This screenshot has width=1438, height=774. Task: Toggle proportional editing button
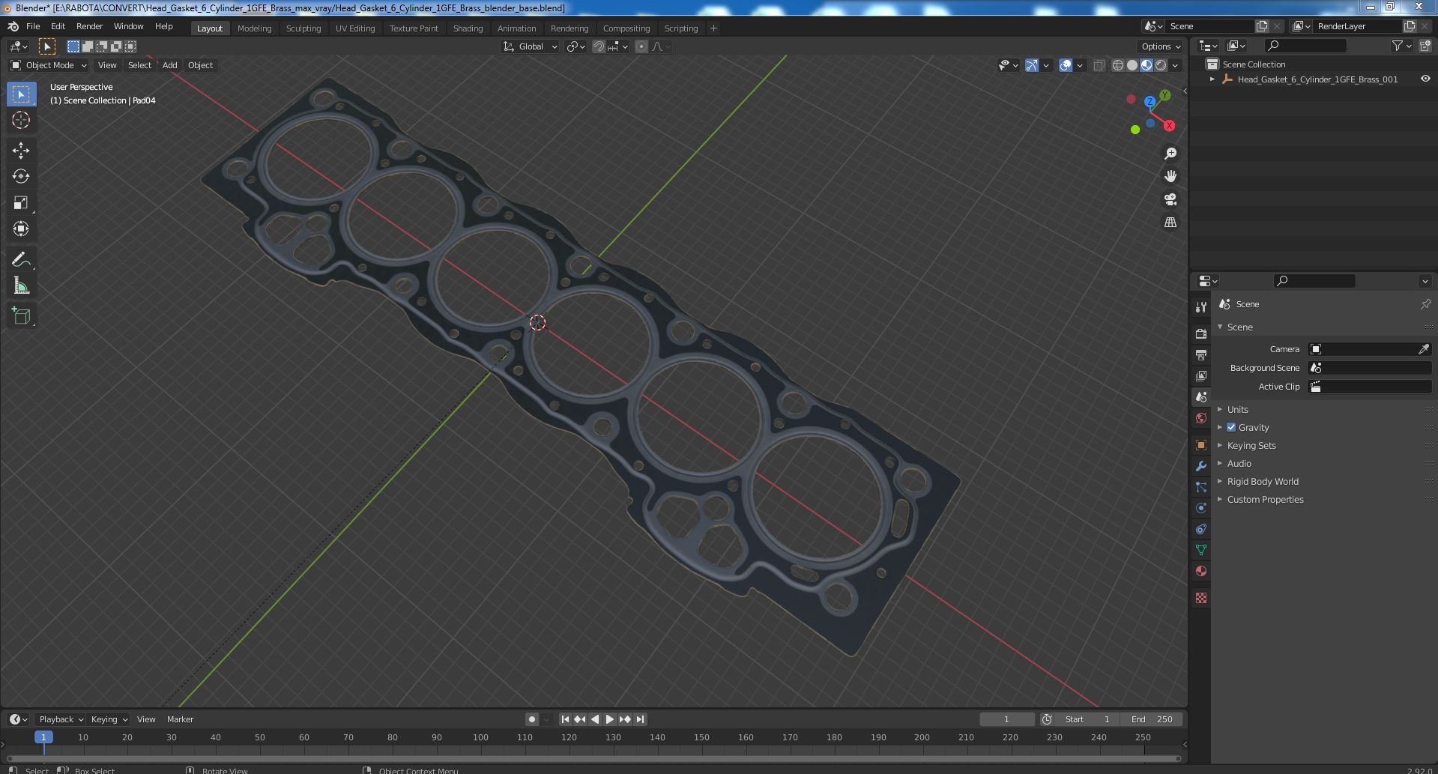641,46
